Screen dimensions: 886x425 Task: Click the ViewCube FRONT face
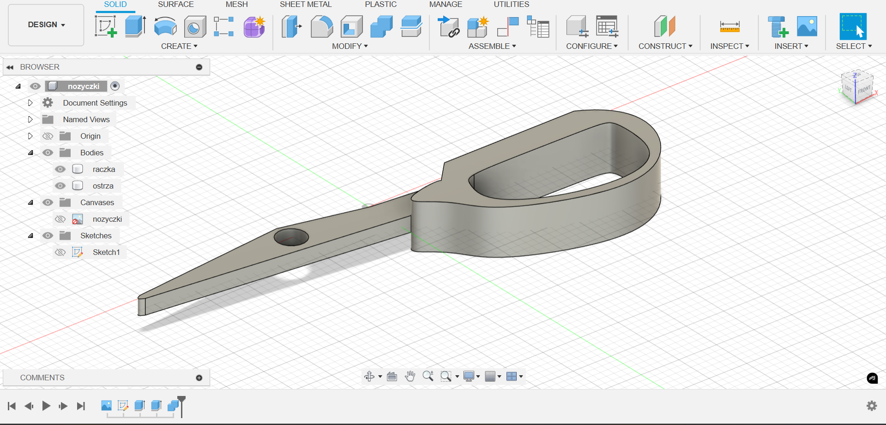pos(863,89)
